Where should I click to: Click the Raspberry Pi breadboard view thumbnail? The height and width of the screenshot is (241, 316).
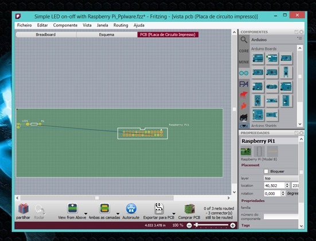246,151
